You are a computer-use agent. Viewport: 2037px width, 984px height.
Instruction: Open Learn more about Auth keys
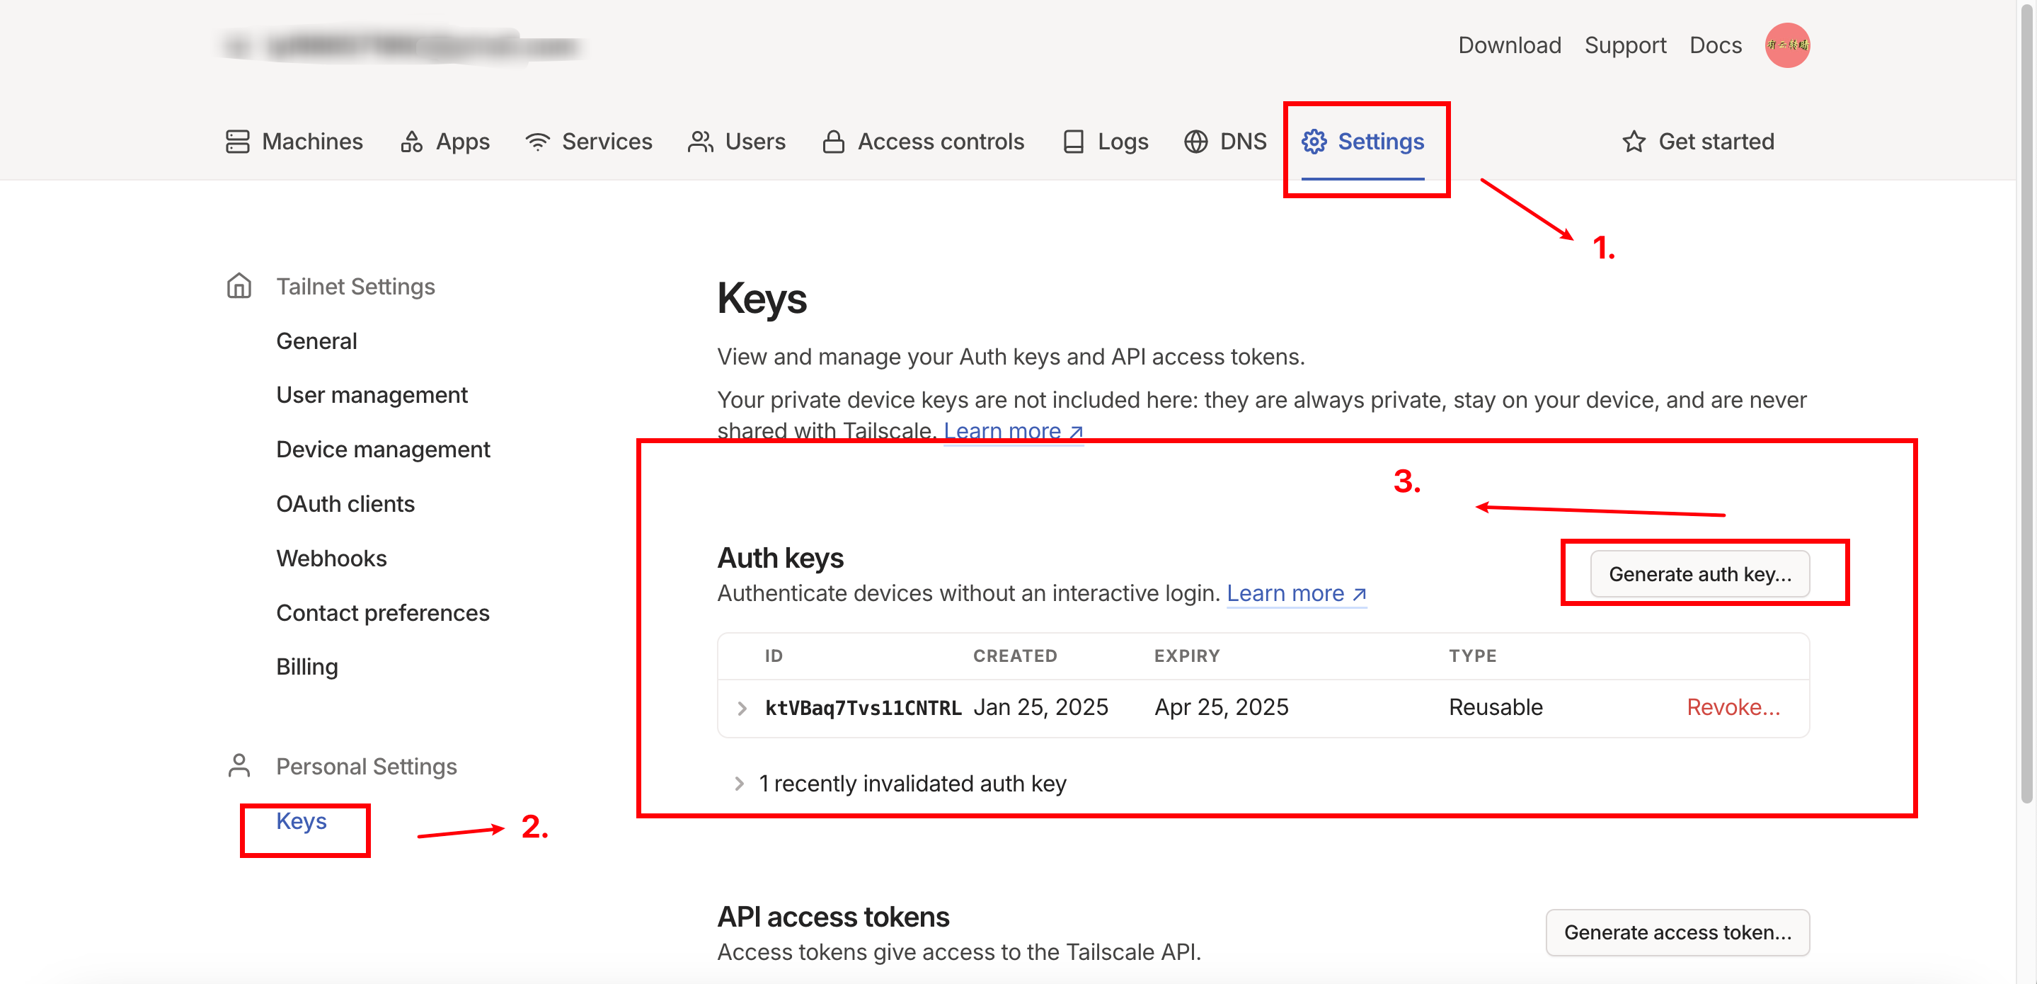1296,593
